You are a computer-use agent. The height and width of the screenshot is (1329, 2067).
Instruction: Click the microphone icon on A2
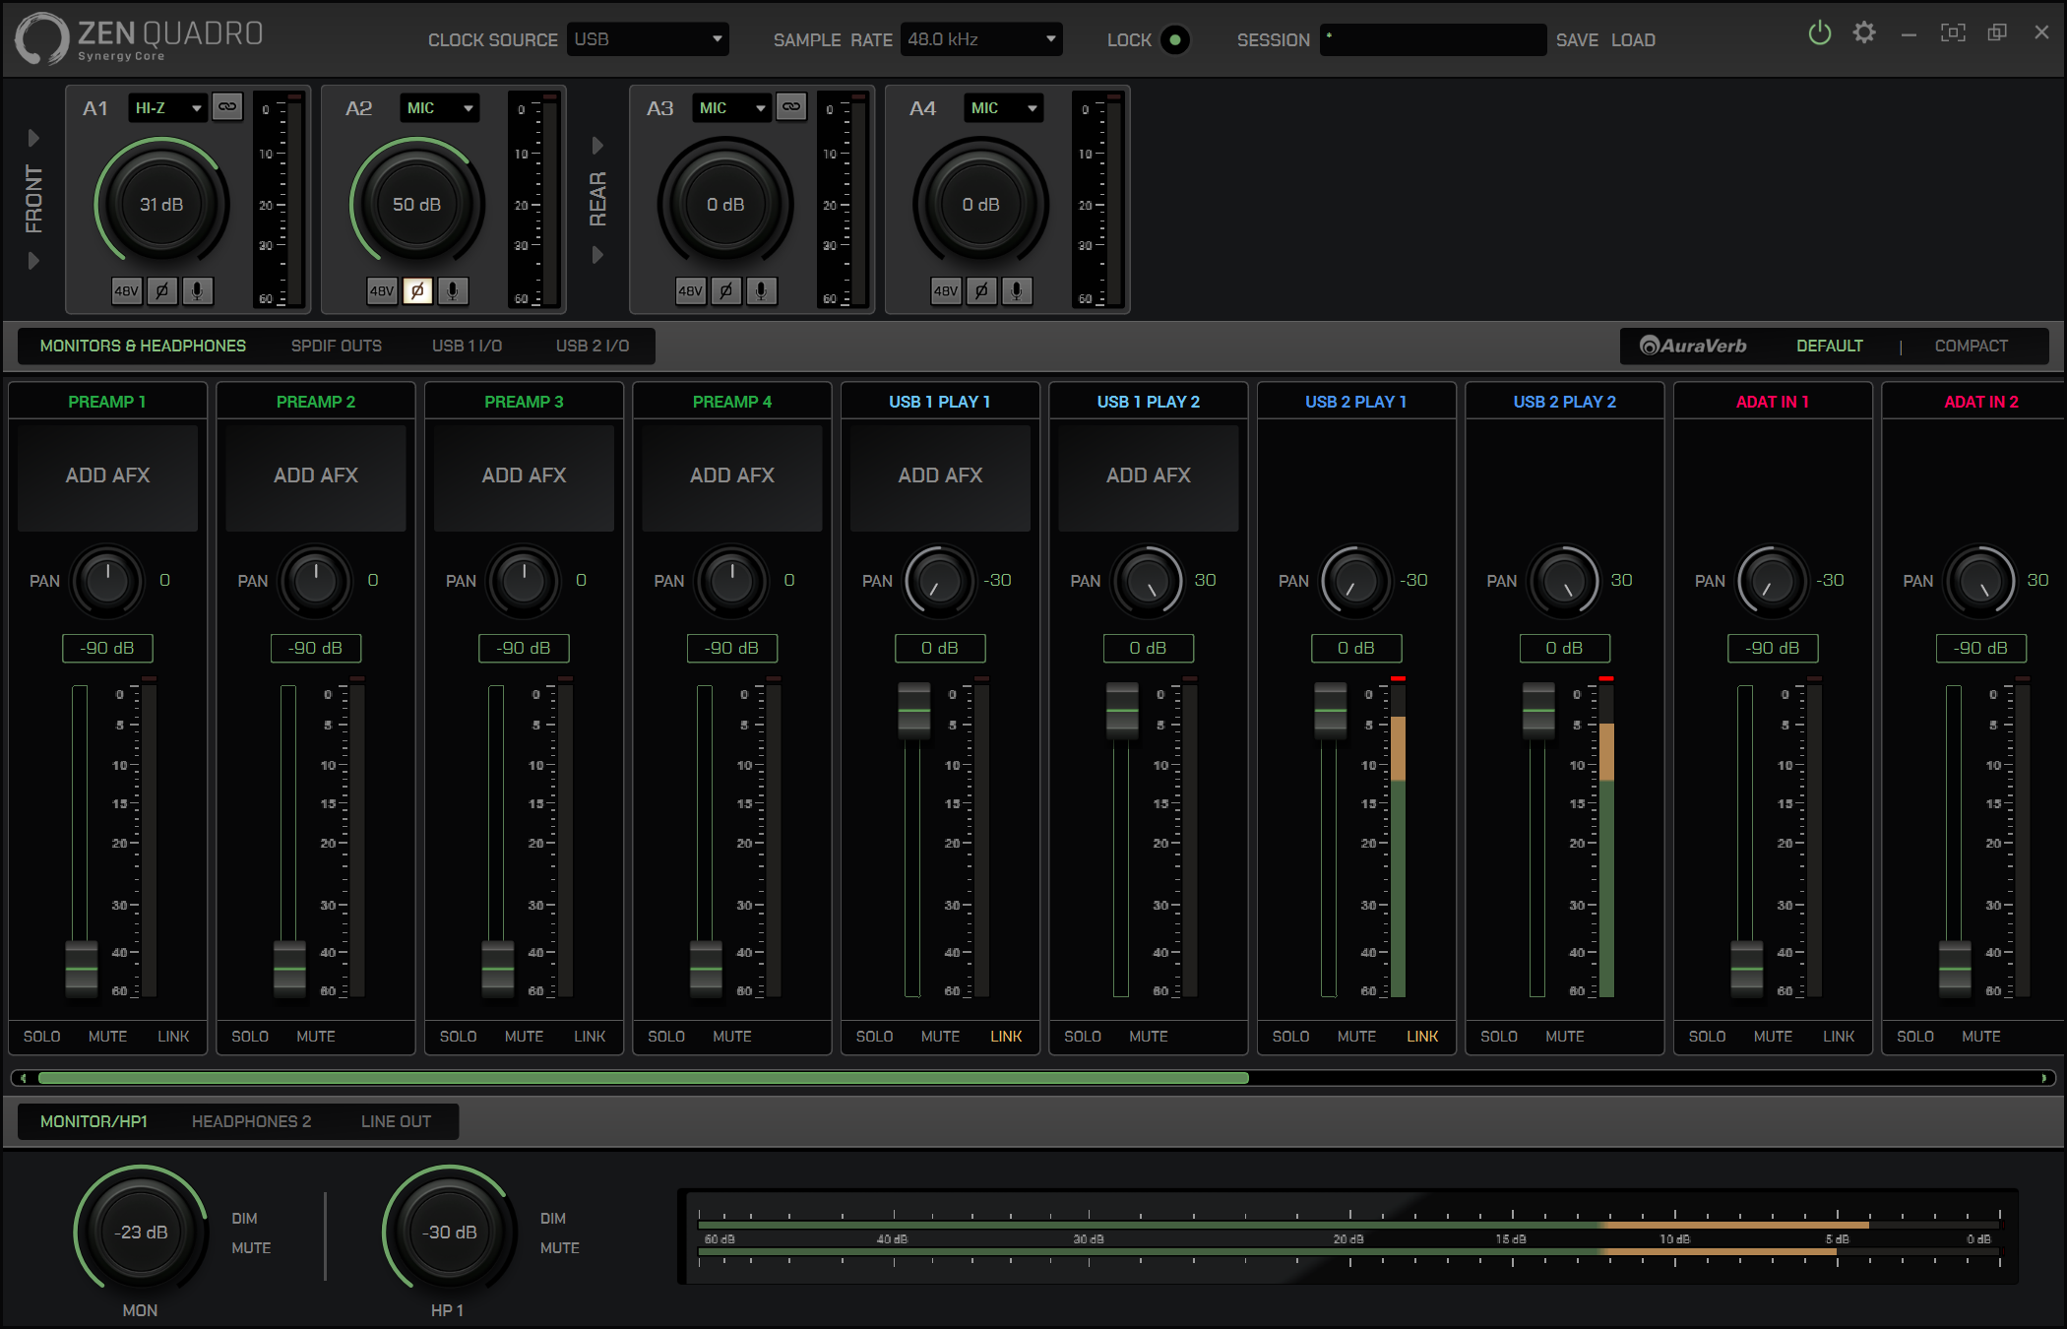pyautogui.click(x=453, y=290)
